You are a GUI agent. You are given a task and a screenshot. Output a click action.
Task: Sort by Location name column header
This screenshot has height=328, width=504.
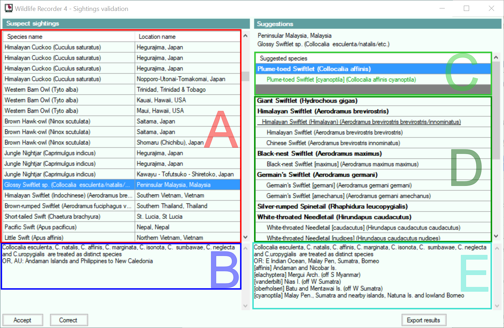pyautogui.click(x=188, y=37)
